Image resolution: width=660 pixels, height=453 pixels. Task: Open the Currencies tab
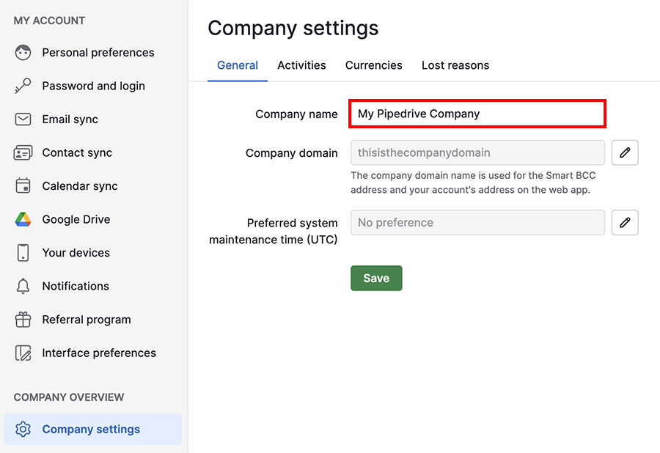pyautogui.click(x=373, y=65)
